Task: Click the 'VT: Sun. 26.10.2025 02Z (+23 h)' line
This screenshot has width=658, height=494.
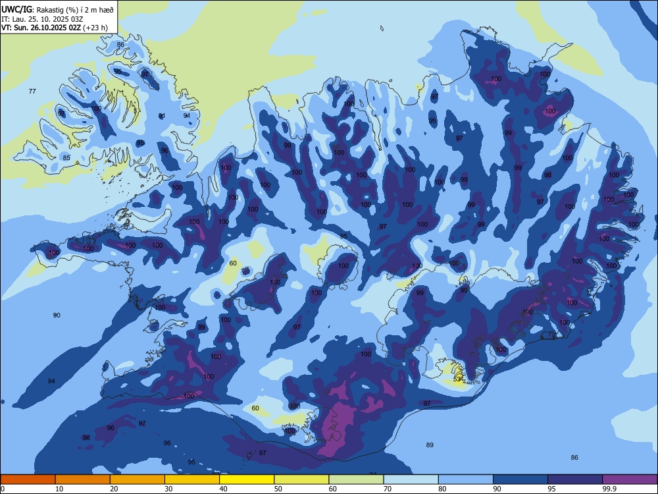Action: [55, 28]
